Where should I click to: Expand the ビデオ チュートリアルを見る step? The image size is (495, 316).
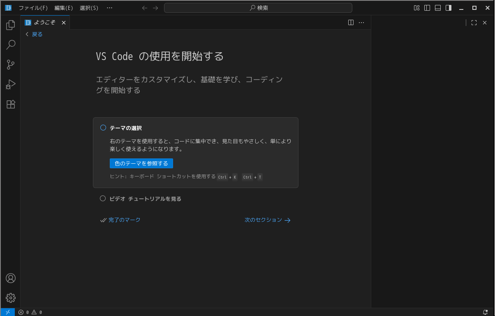[x=145, y=199]
